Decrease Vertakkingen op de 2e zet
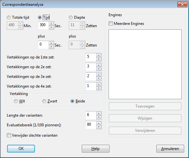Image resolution: width=189 pixels, height=158 pixels. (99, 69)
